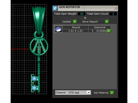Click the gem quantity cell showing 2
This screenshot has height=103, width=138.
pos(92,31)
